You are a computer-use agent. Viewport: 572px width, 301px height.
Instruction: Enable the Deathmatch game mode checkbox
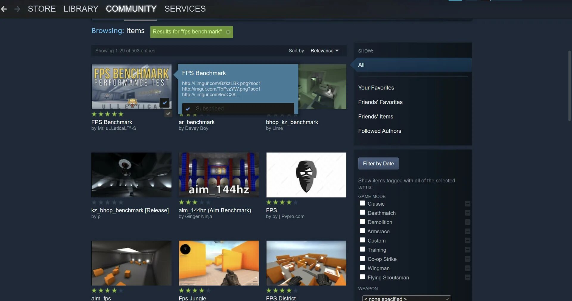pyautogui.click(x=362, y=212)
